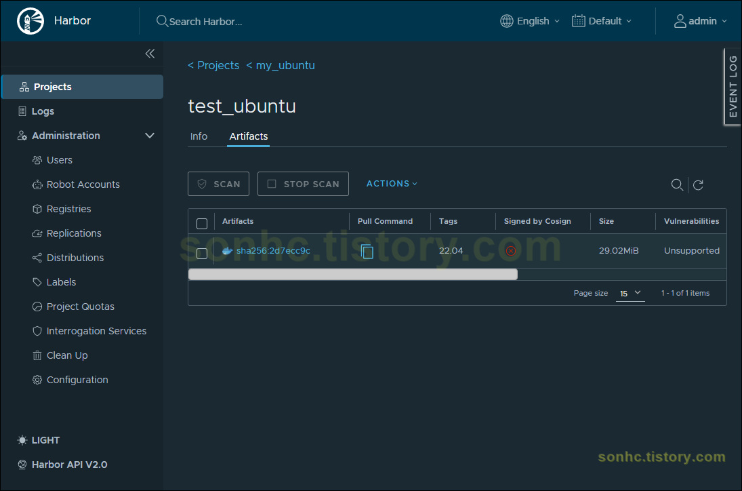This screenshot has width=742, height=491.
Task: Open Projects in sidebar
Action: coord(83,87)
